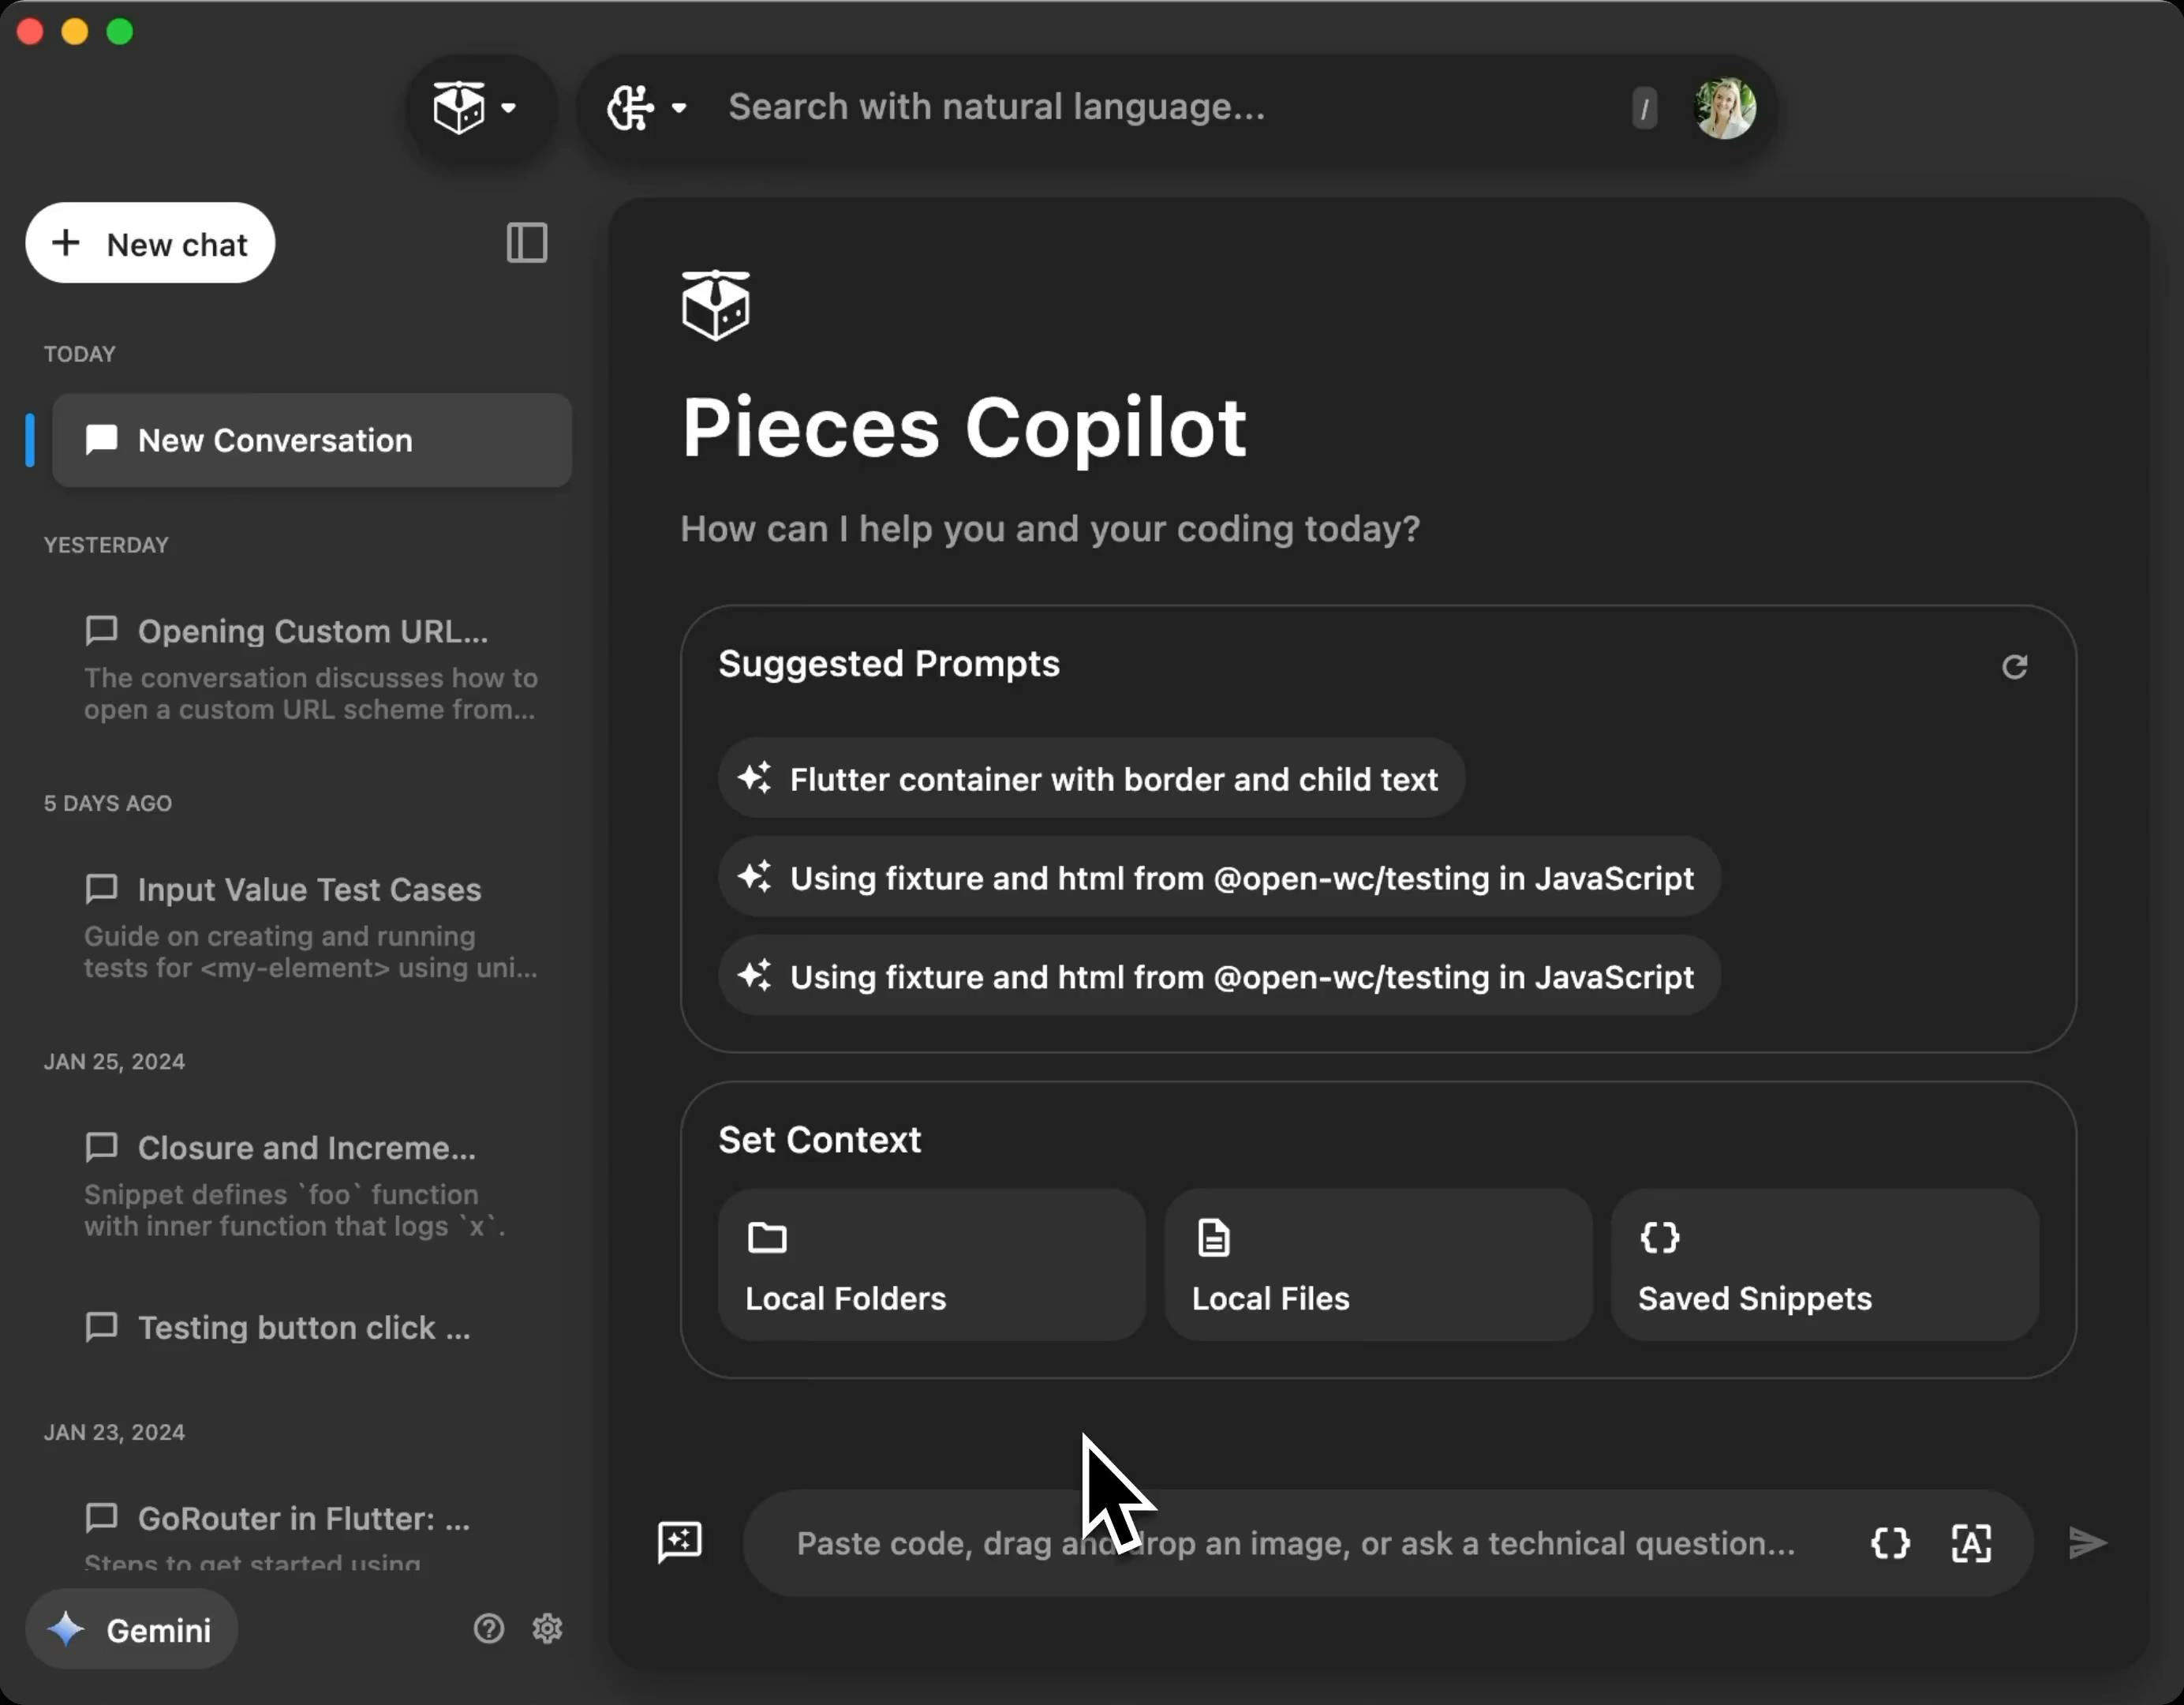
Task: Enable help menu via question mark icon
Action: point(488,1628)
